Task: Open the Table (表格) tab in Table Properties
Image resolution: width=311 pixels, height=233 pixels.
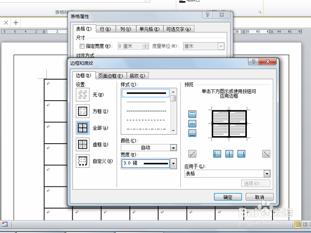Action: pyautogui.click(x=84, y=29)
